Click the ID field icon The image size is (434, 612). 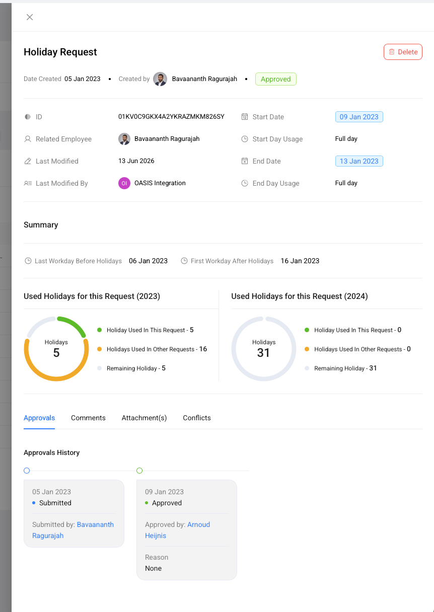click(x=28, y=117)
